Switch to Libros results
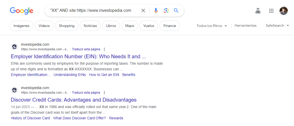The height and width of the screenshot is (126, 294). [x=111, y=26]
